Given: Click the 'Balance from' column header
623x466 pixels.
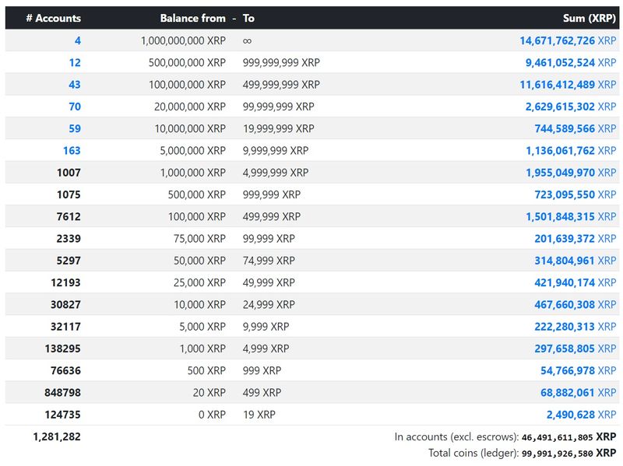Looking at the screenshot, I should (x=192, y=18).
